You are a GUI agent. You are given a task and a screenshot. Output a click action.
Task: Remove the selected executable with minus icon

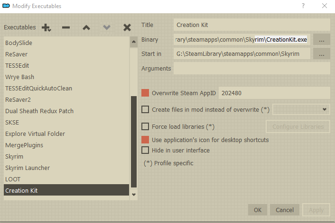66,27
